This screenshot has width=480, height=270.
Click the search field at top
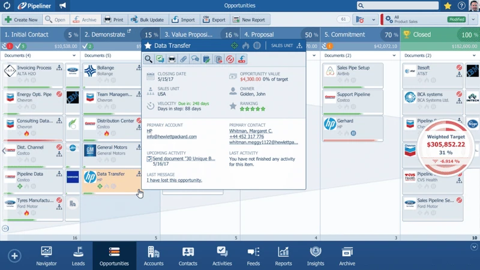[x=397, y=5]
